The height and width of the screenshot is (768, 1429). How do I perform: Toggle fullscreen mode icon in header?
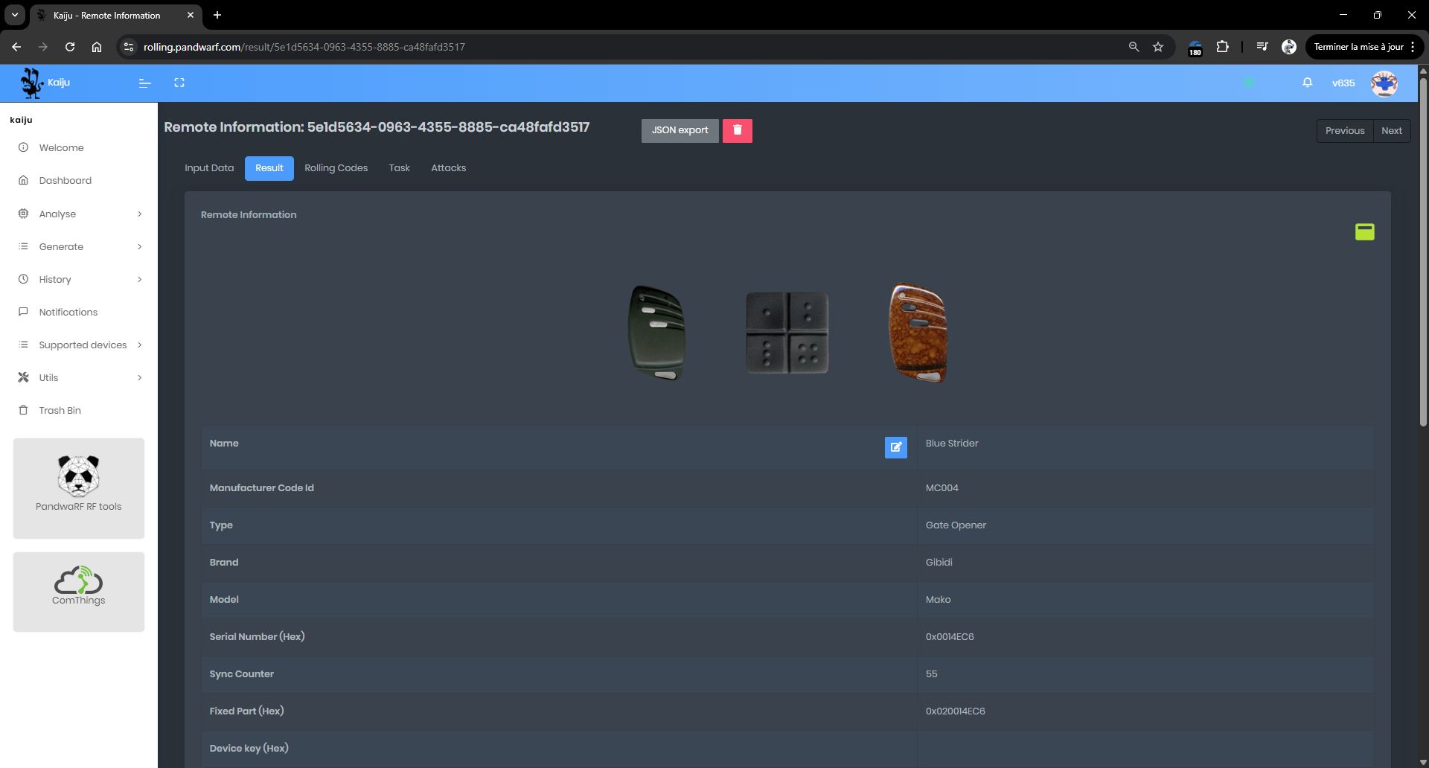tap(179, 83)
